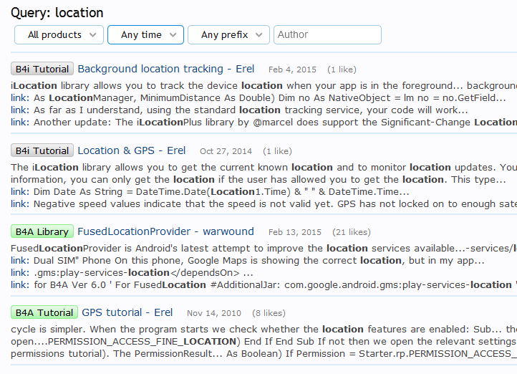
Task: Open GPS tutorial thread by Erel
Action: (127, 312)
